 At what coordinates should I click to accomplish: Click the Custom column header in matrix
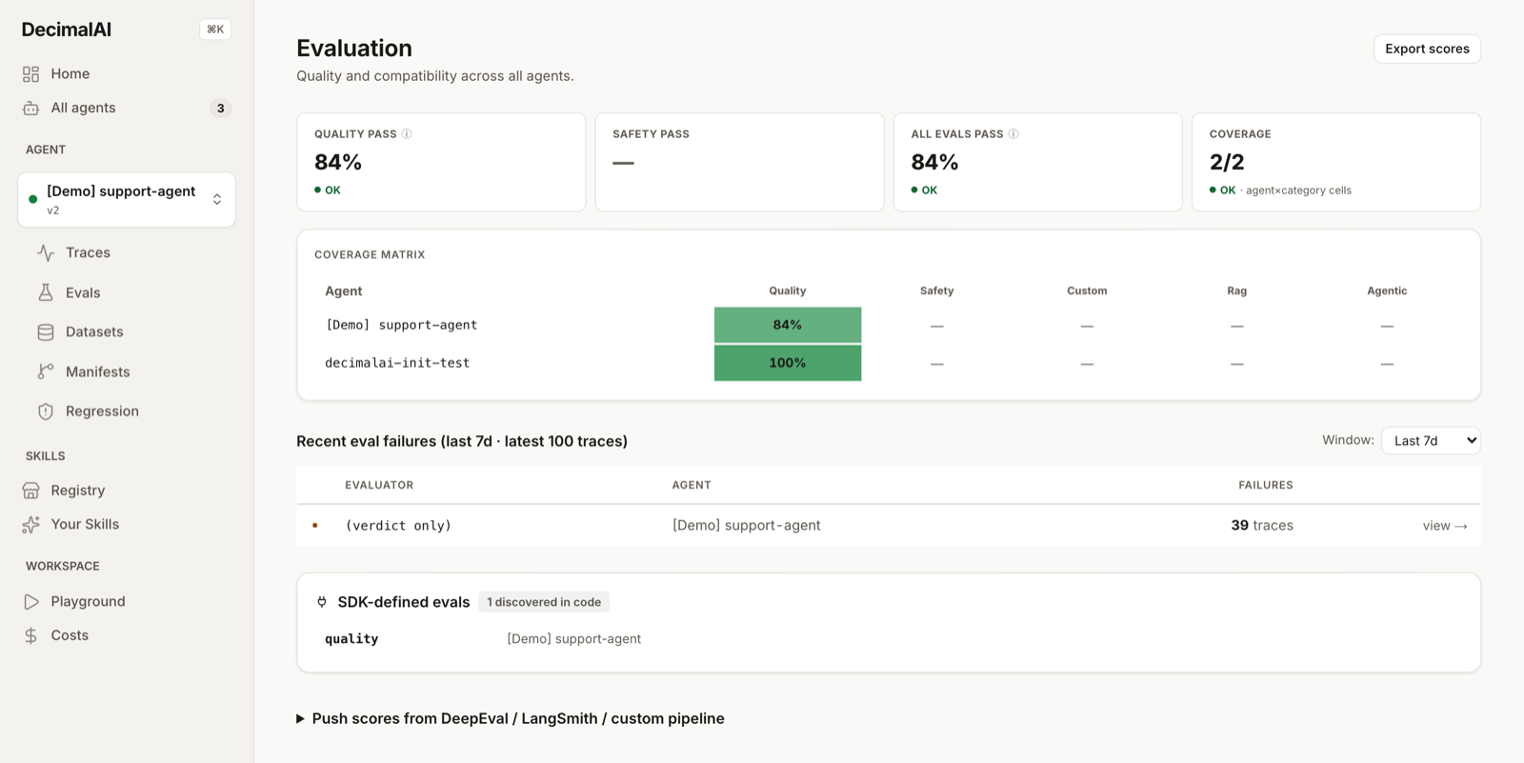coord(1087,291)
